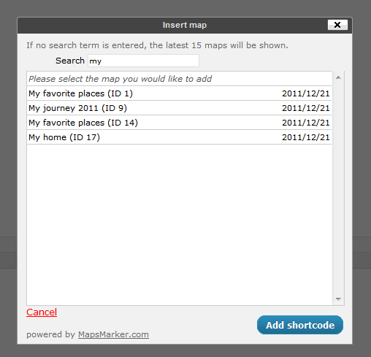
Task: Pick 'My home (ID 17)' from list
Action: tap(179, 137)
